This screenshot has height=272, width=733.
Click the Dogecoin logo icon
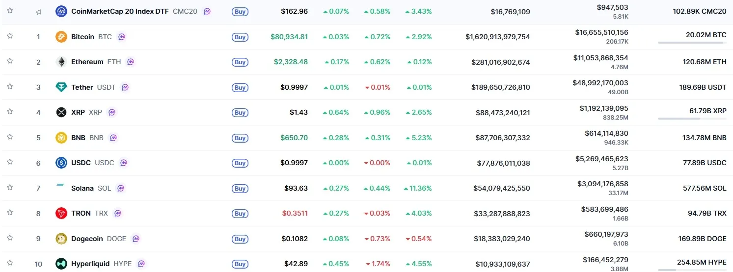[61, 239]
